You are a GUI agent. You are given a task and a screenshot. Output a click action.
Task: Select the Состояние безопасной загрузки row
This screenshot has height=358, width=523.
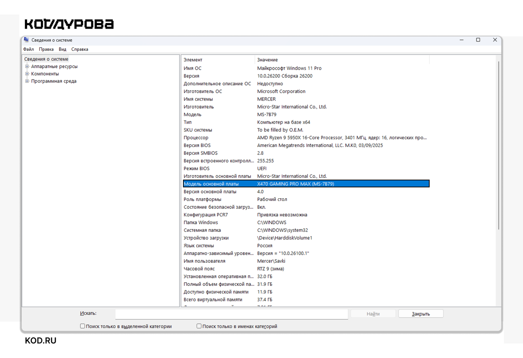click(306, 207)
